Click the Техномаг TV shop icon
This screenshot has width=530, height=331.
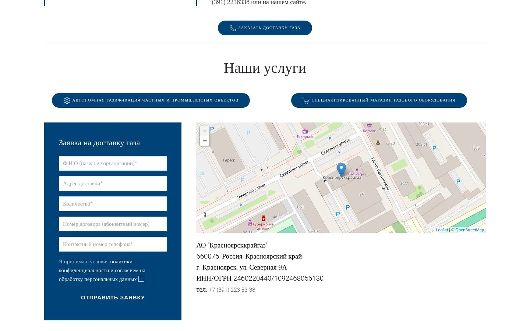[305, 131]
